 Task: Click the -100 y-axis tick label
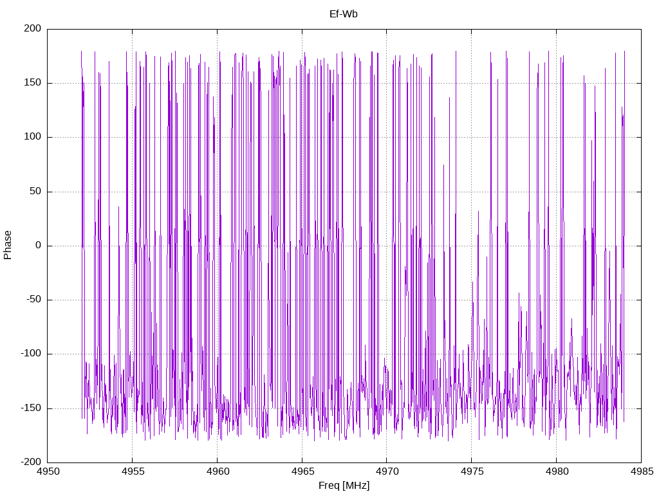coord(32,354)
